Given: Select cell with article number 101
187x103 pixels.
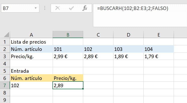Looking at the screenshot, I should [x=68, y=49].
